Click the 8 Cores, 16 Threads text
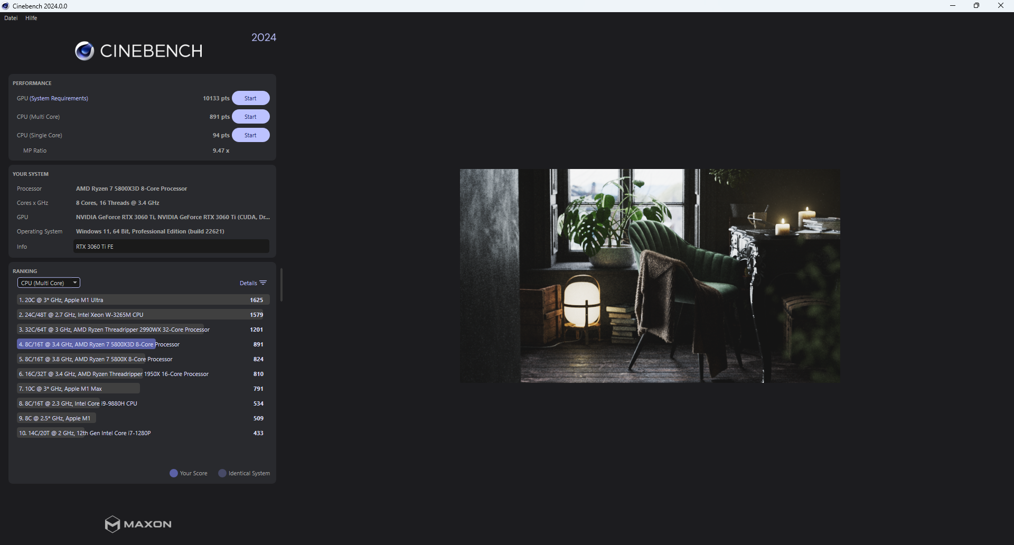 (x=118, y=203)
